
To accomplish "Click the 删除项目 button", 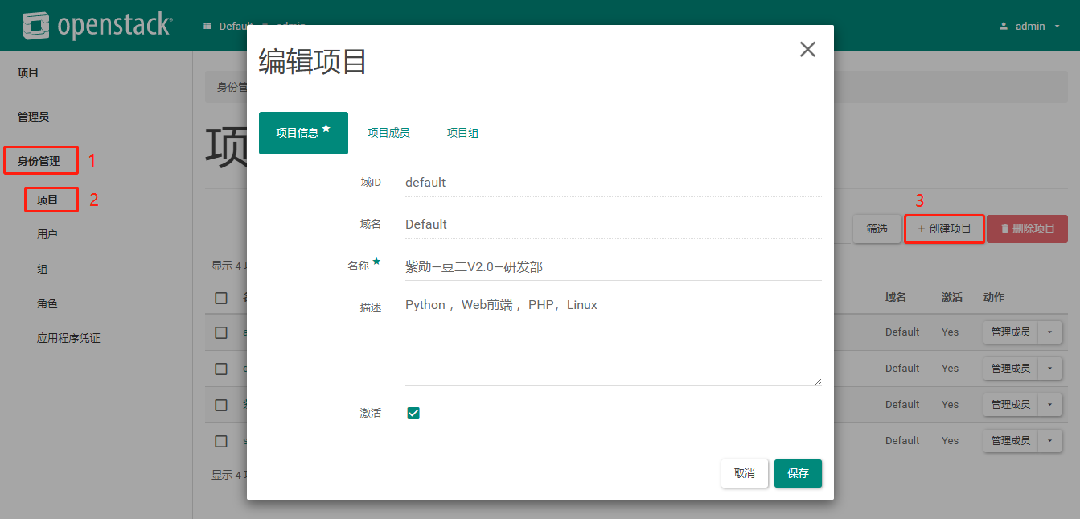I will click(1027, 229).
